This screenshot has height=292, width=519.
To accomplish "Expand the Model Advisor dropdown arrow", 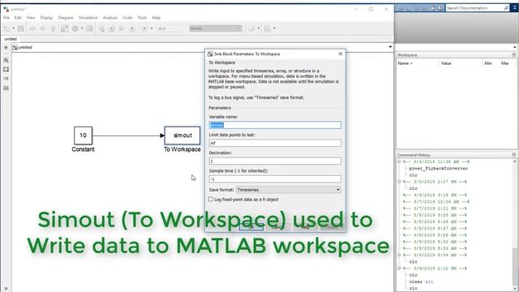I will coord(259,29).
